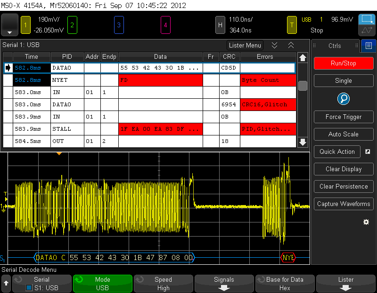Open the trigger T settings button
The width and height of the screenshot is (377, 293).
click(x=293, y=25)
